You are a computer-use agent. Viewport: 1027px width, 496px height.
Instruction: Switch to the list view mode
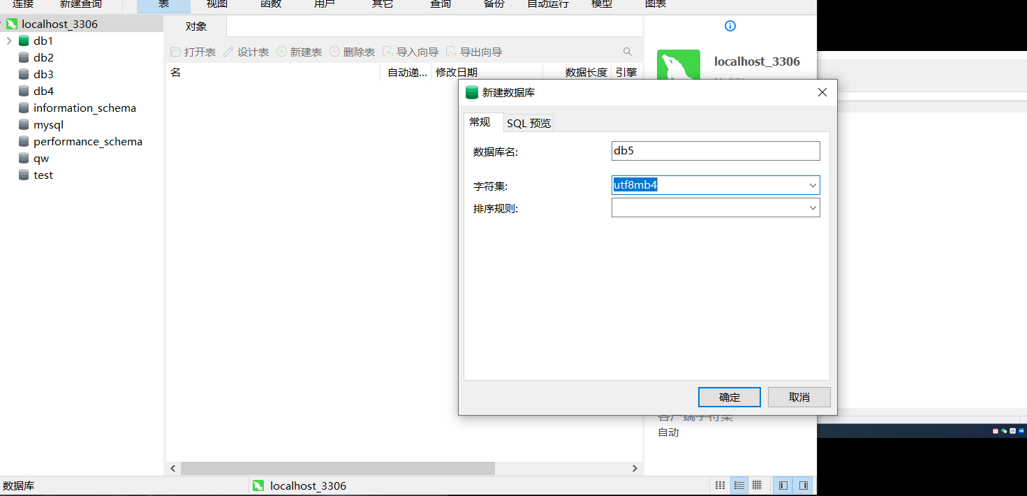point(739,485)
